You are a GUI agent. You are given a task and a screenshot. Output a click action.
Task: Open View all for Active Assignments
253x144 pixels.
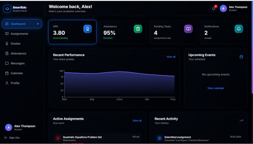(137, 121)
